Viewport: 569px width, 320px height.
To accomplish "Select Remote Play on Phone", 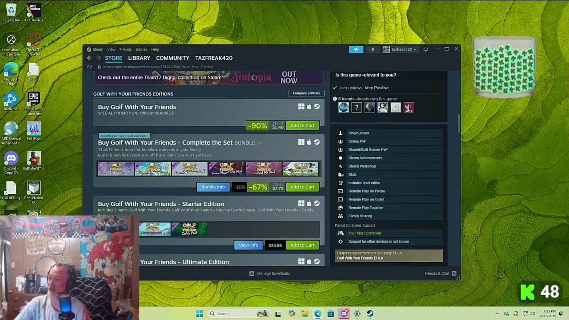I will (x=389, y=191).
